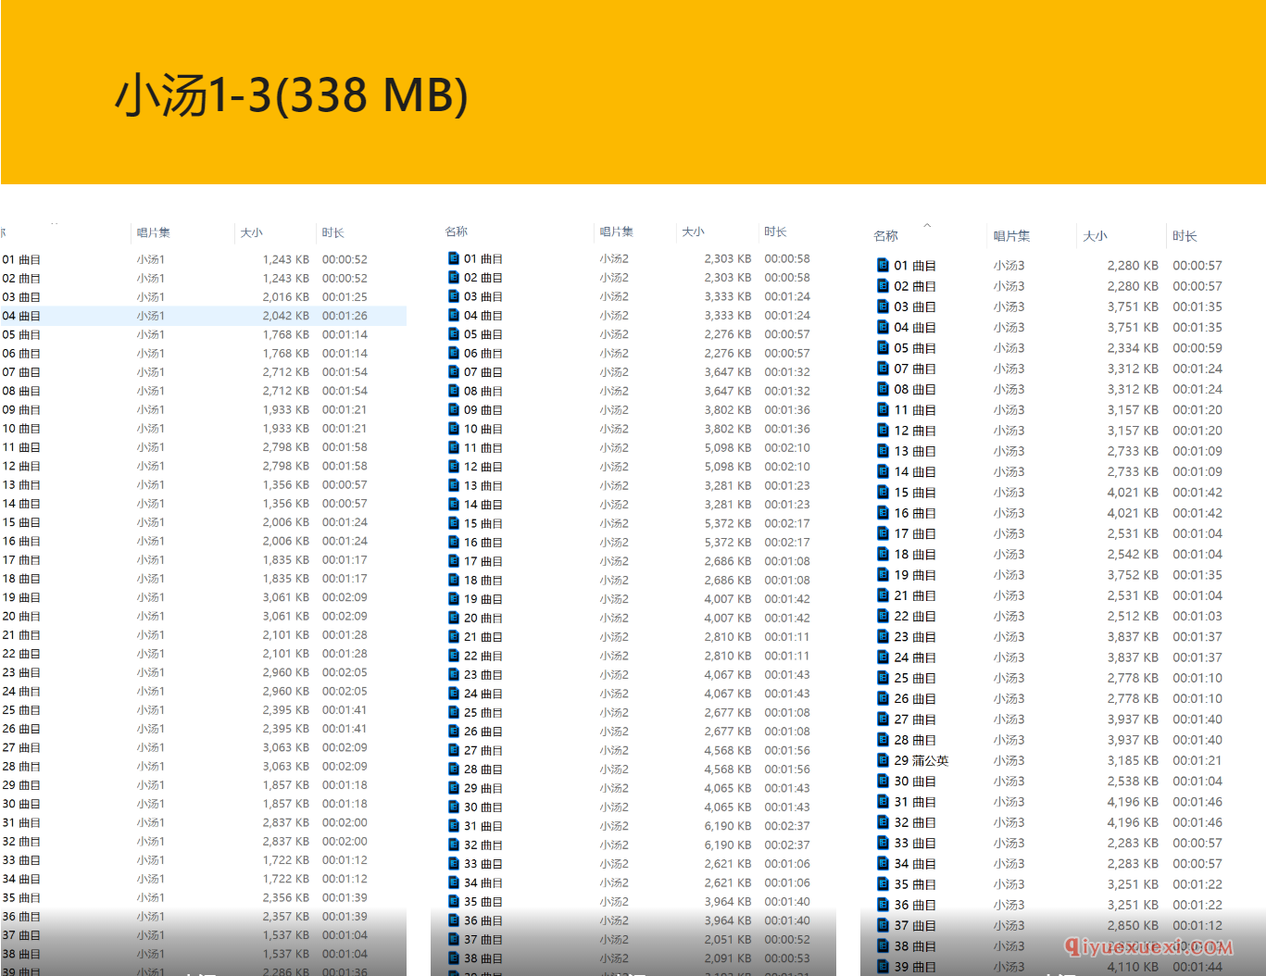1266x976 pixels.
Task: Click the 名称 column header in the 小汤2 list
Action: point(457,231)
